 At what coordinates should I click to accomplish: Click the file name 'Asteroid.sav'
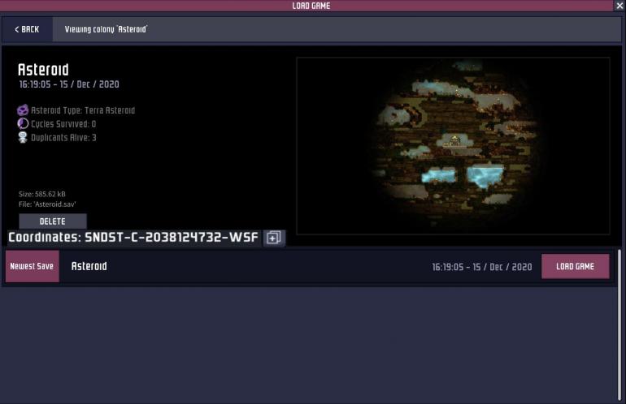pos(54,204)
